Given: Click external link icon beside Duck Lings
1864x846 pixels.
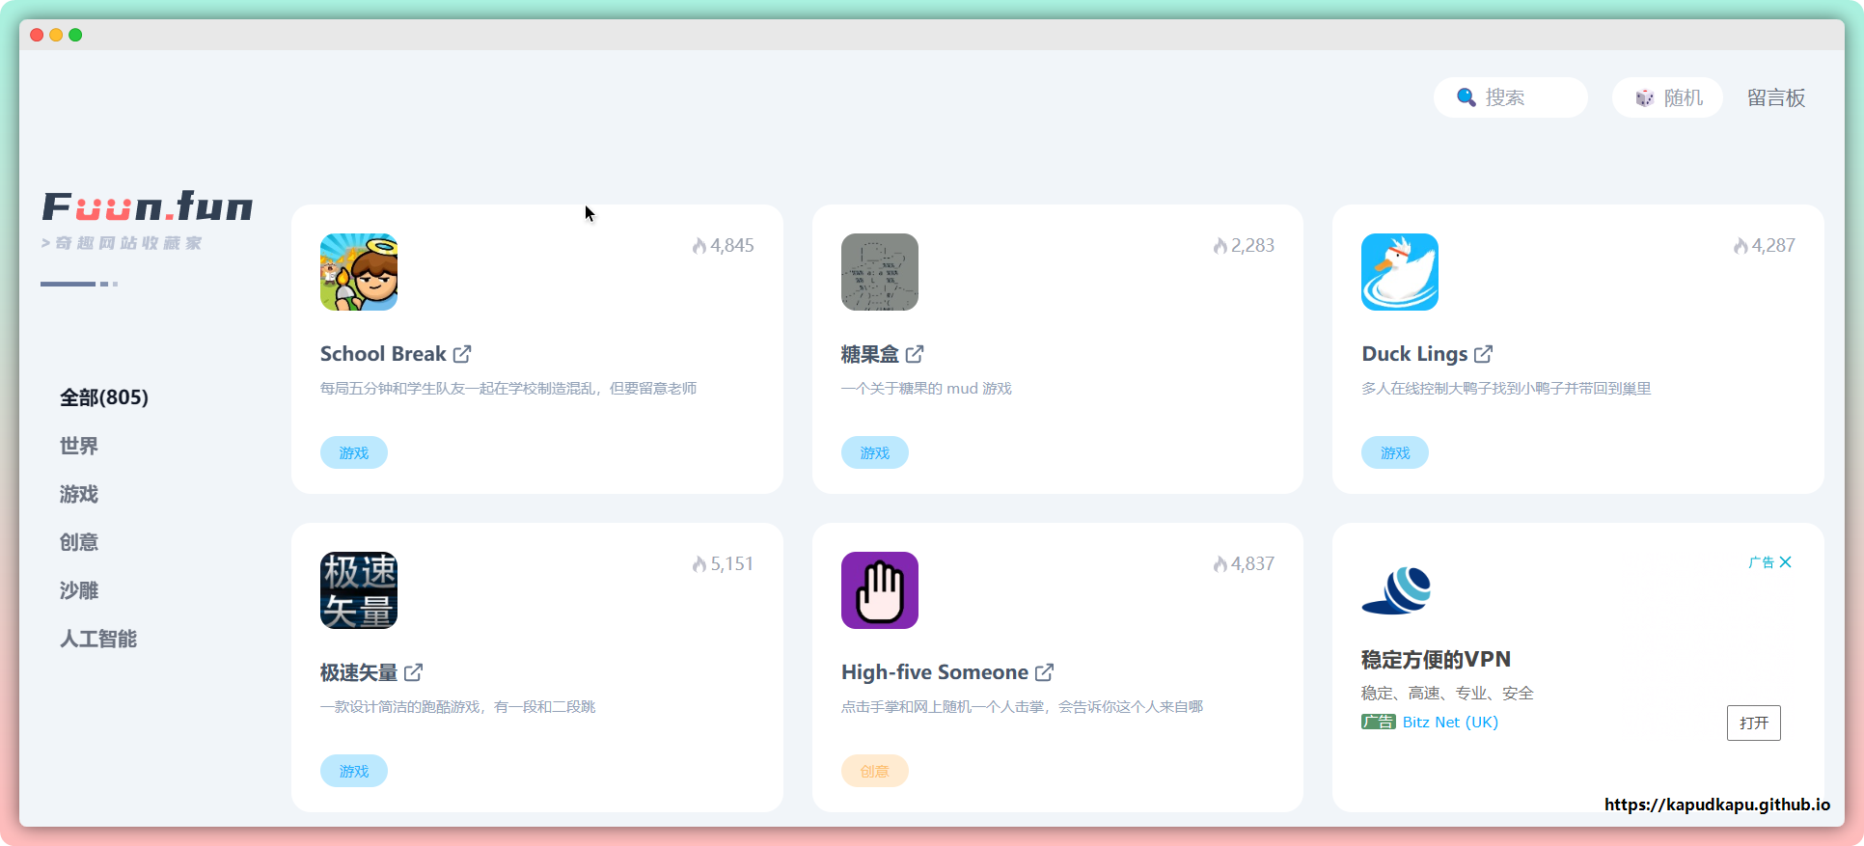Looking at the screenshot, I should (x=1483, y=354).
